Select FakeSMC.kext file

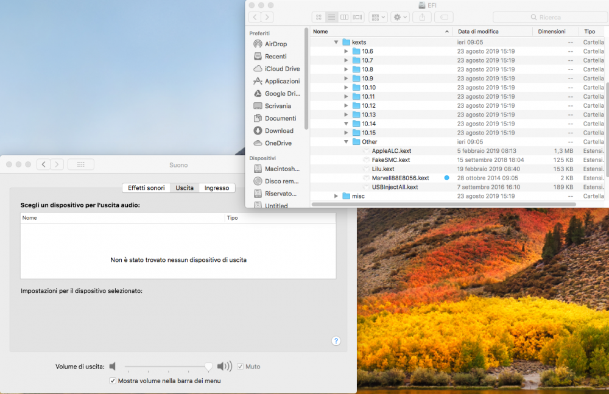pos(391,160)
